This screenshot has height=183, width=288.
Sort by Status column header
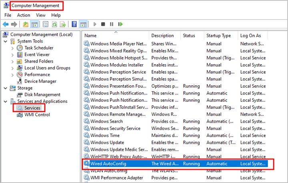192,35
